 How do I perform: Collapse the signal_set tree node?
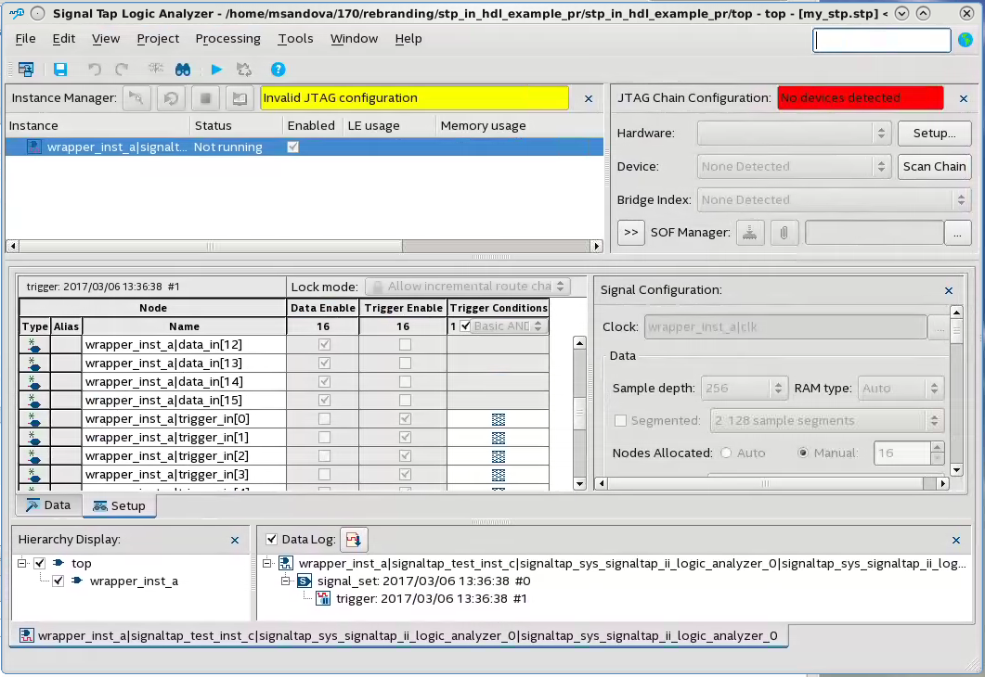pos(287,581)
